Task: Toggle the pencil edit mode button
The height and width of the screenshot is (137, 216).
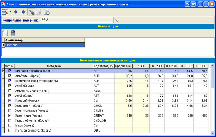Action: pos(31,12)
